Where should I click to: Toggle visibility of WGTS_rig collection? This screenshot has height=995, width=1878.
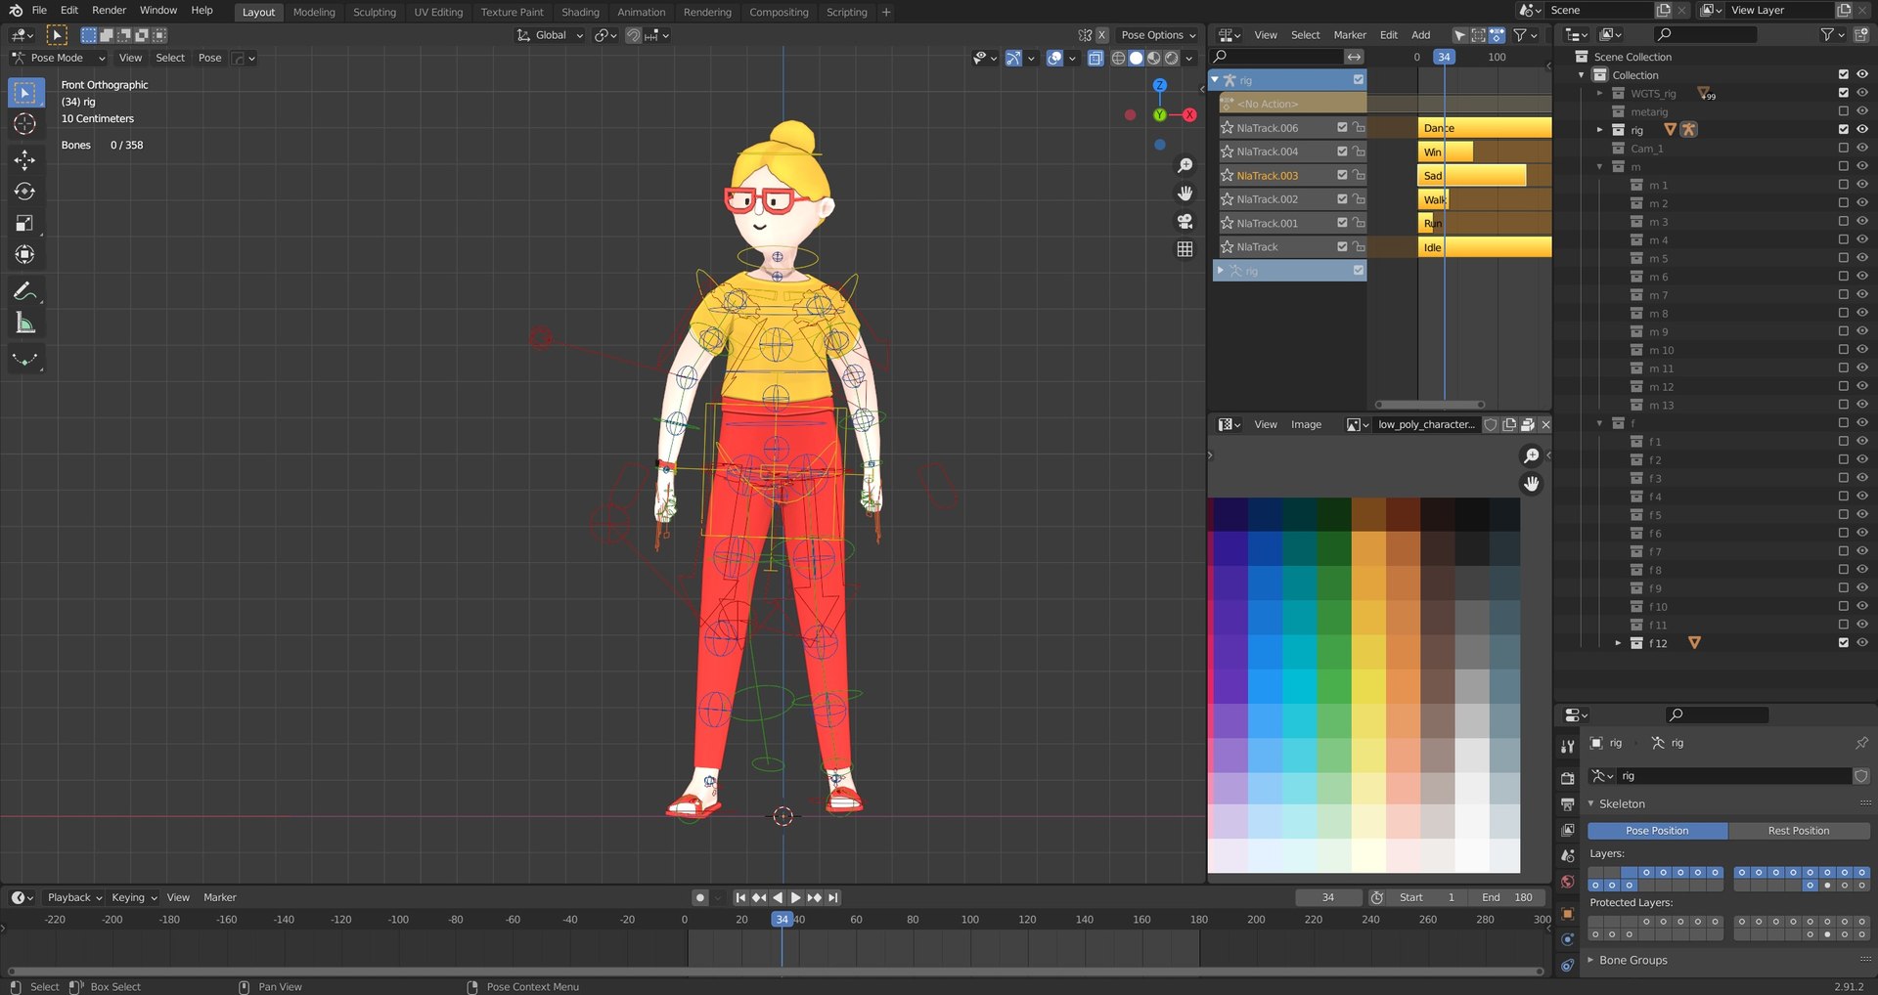point(1862,94)
